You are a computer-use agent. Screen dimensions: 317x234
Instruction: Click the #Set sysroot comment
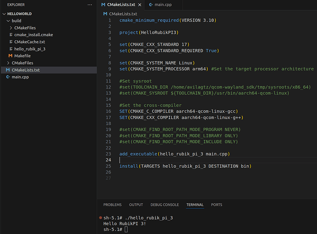pos(136,81)
